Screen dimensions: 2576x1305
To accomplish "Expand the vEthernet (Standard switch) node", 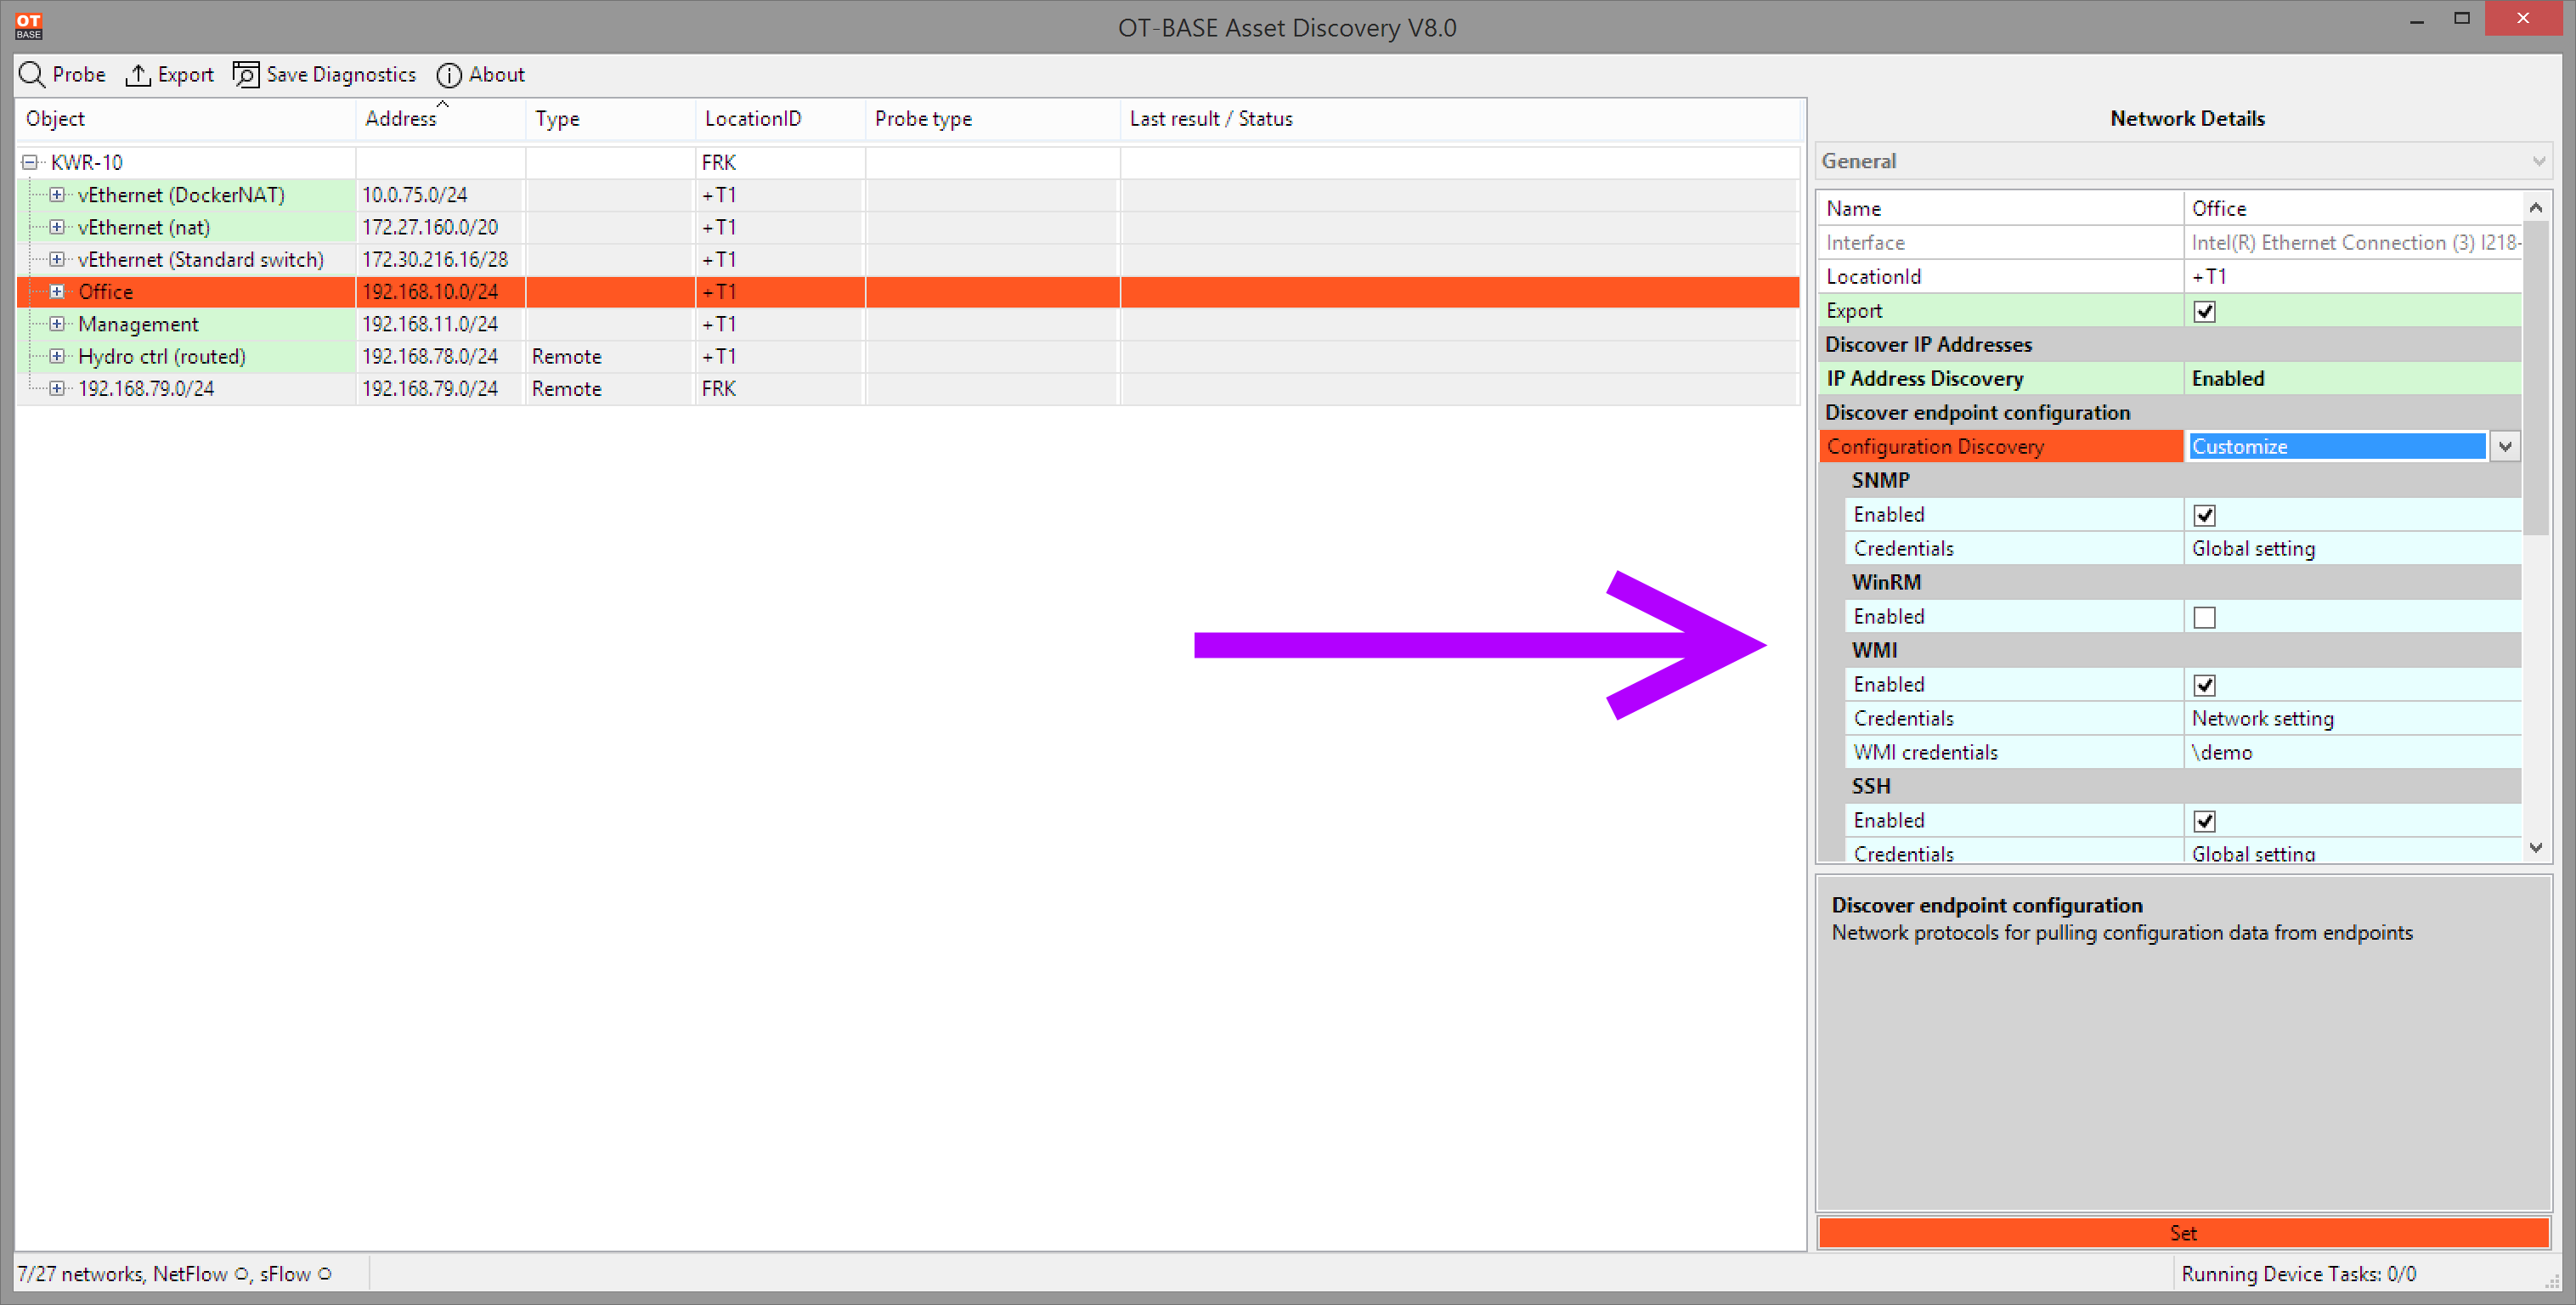I will tap(57, 259).
